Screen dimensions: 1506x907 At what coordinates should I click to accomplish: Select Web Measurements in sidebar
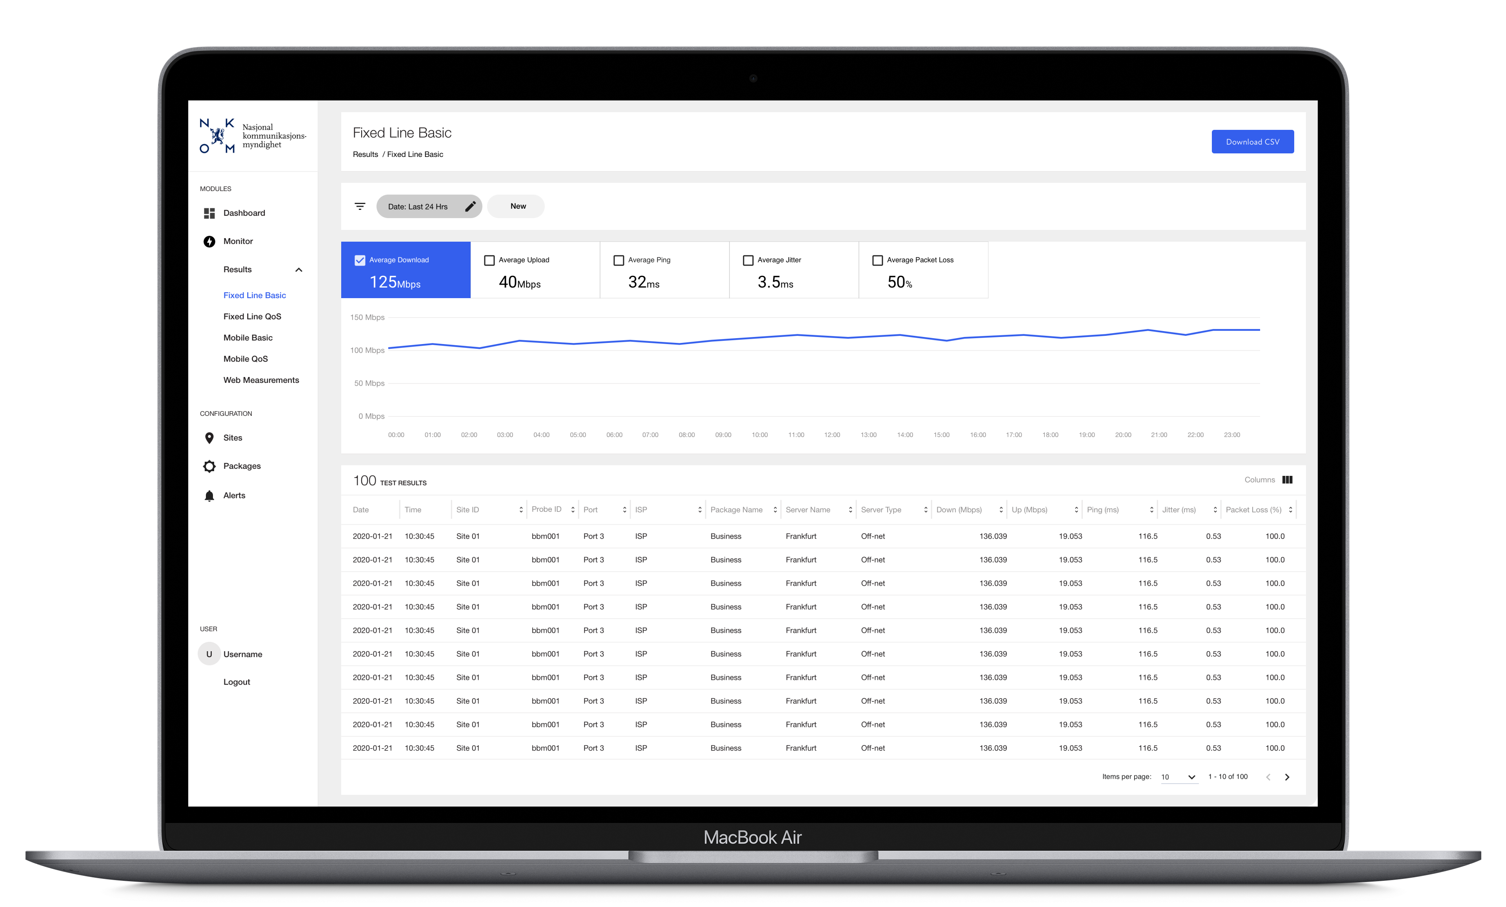click(261, 380)
